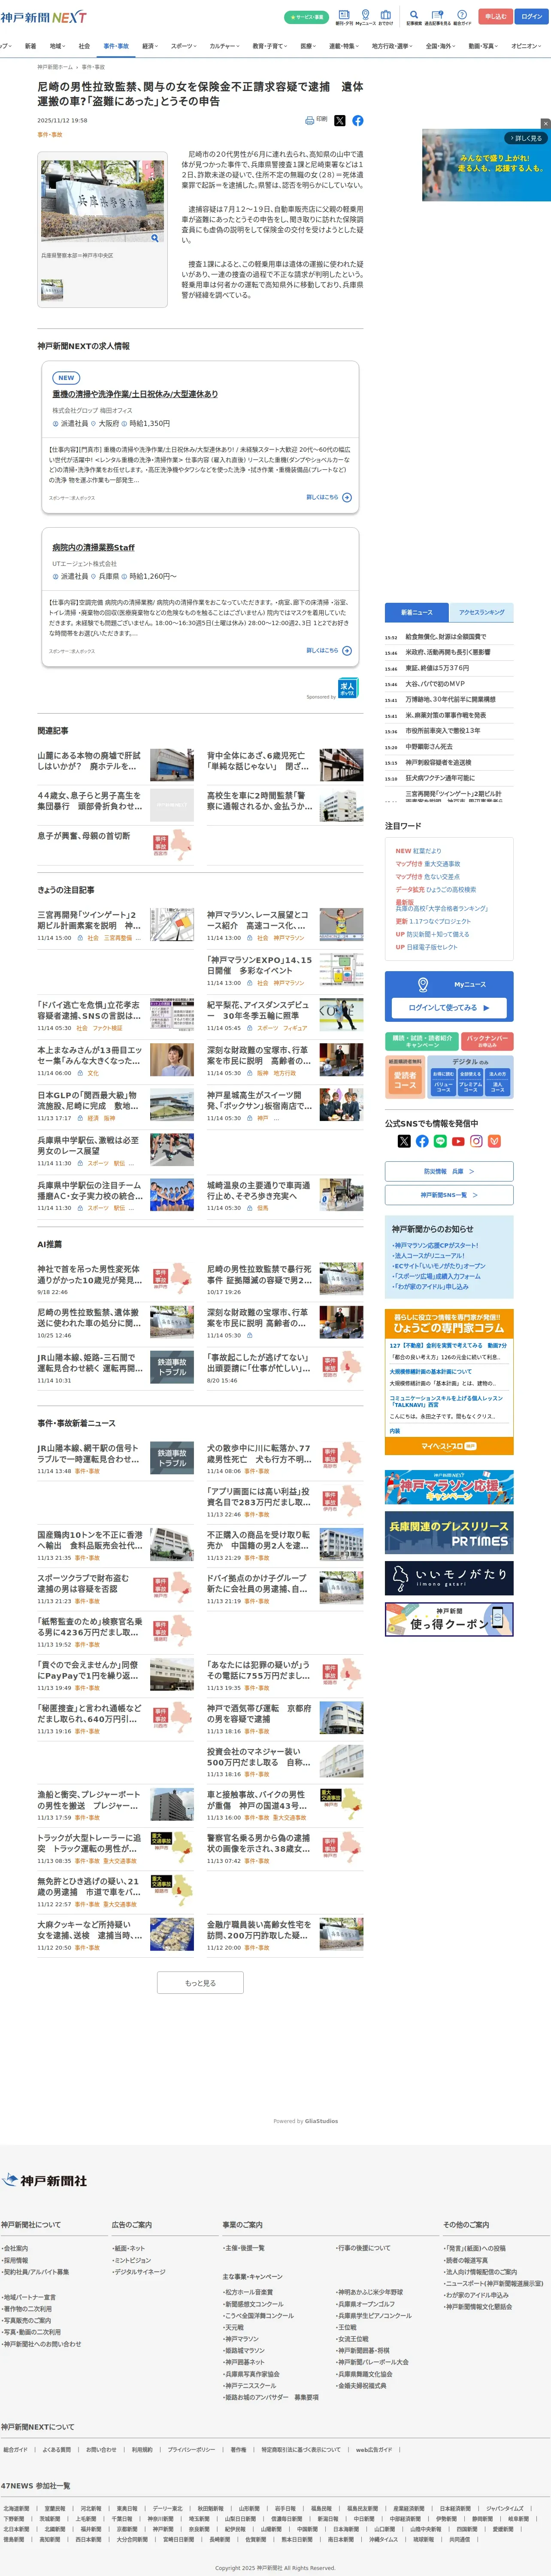Open the 社会 menu item
This screenshot has height=2576, width=551.
click(x=84, y=46)
